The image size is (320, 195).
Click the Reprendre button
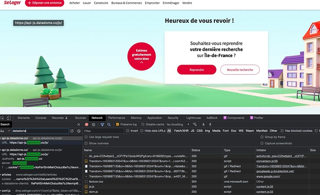pos(196,70)
